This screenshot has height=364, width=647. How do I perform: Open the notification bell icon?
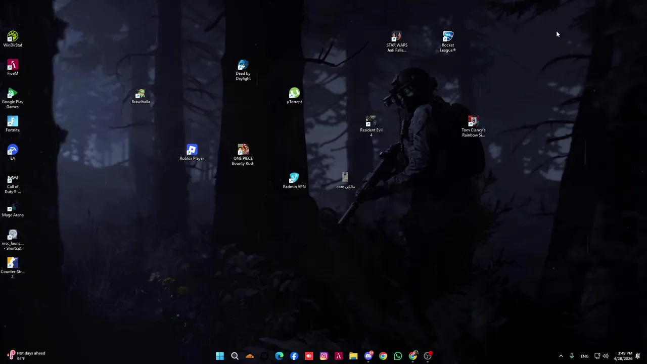[x=638, y=356]
